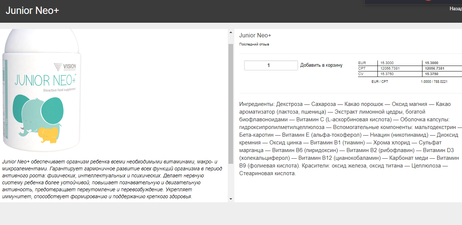Select the CPT row label in price table

[362, 69]
